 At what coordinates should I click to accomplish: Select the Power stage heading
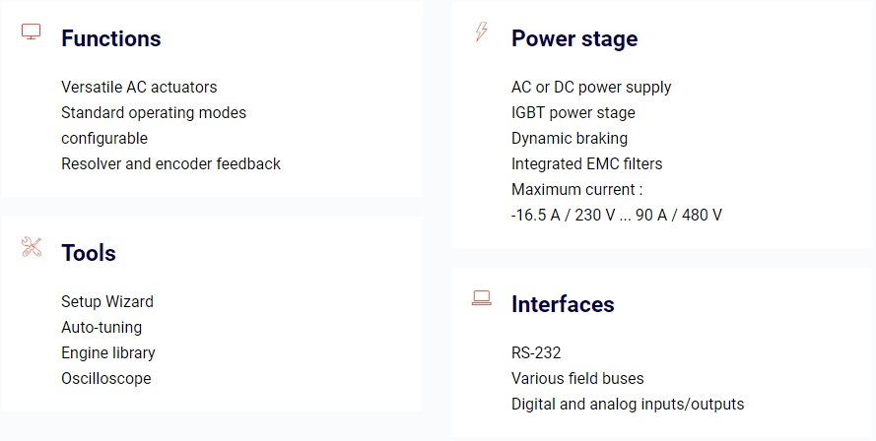coord(574,38)
